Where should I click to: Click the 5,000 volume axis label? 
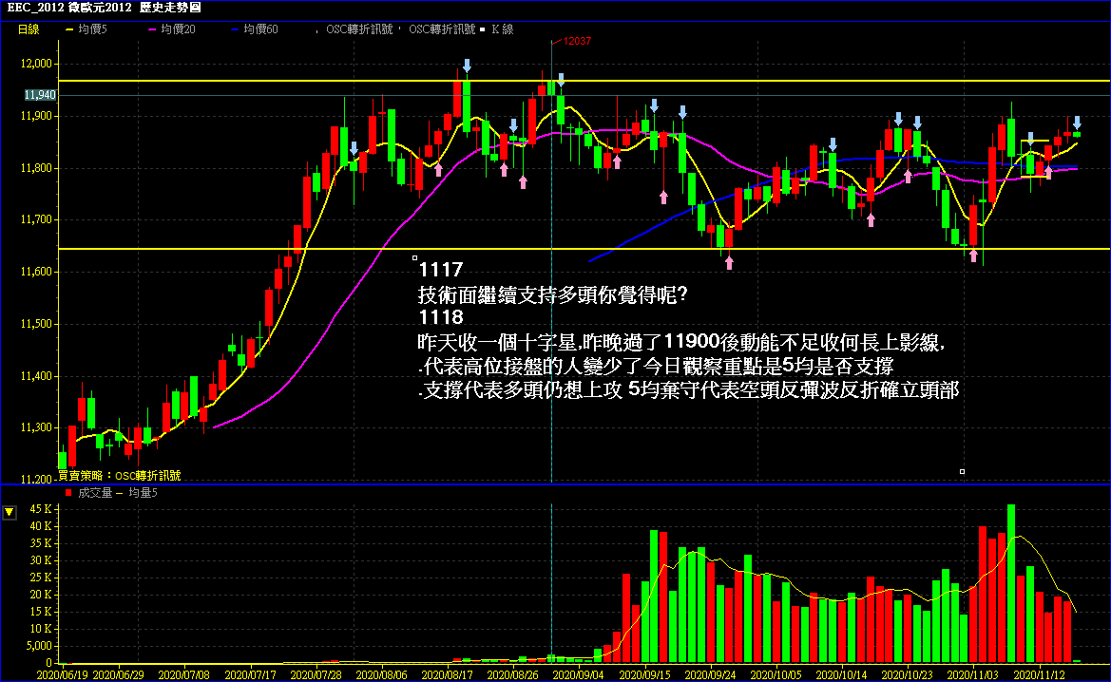click(39, 646)
